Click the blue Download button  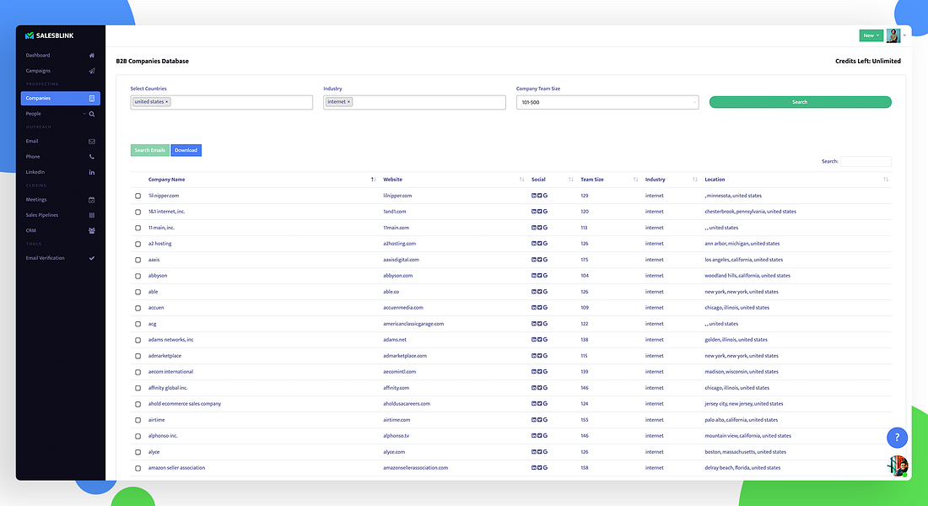tap(186, 150)
